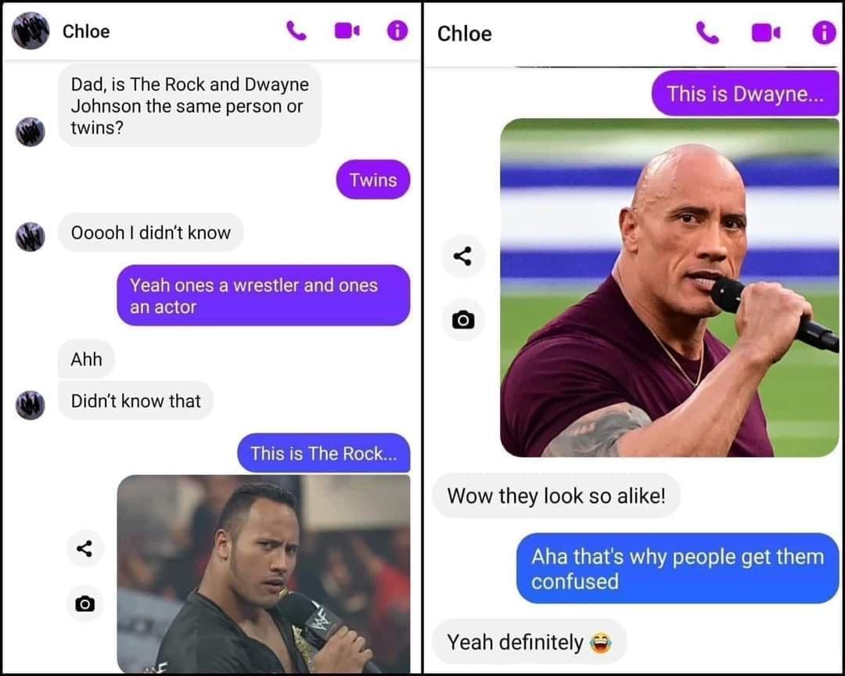Share the wrestler photo via share icon

(84, 548)
